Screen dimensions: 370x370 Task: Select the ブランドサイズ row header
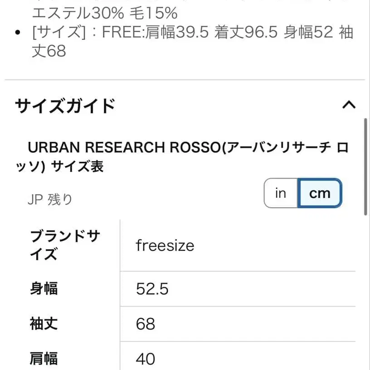click(x=65, y=245)
